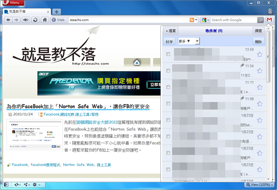This screenshot has height=190, width=277.
Task: Click the 線上工具 tag link
Action: pos(104,165)
